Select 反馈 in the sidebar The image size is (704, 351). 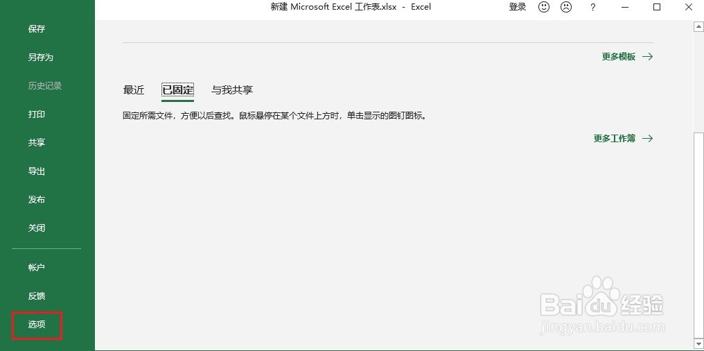(36, 296)
